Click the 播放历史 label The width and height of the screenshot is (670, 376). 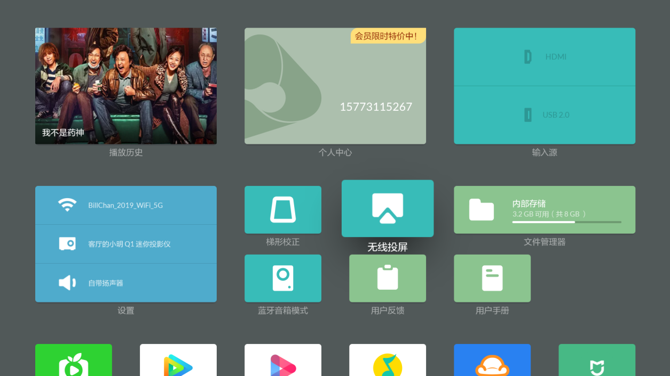pyautogui.click(x=126, y=152)
